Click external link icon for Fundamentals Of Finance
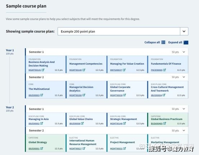The height and width of the screenshot is (155, 199). click(x=164, y=70)
